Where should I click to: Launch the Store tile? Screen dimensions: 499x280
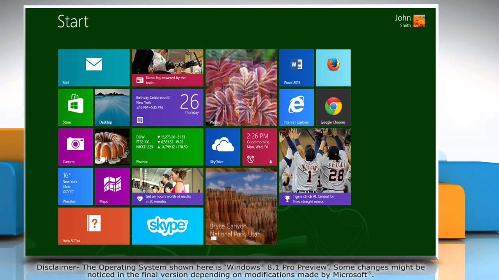75,107
